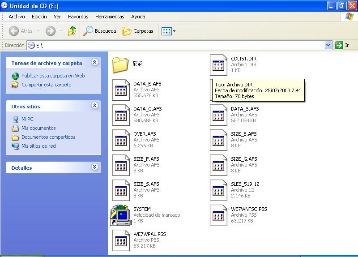This screenshot has height=257, width=358.
Task: Select the SIZE_S.AFS file icon
Action: [121, 191]
